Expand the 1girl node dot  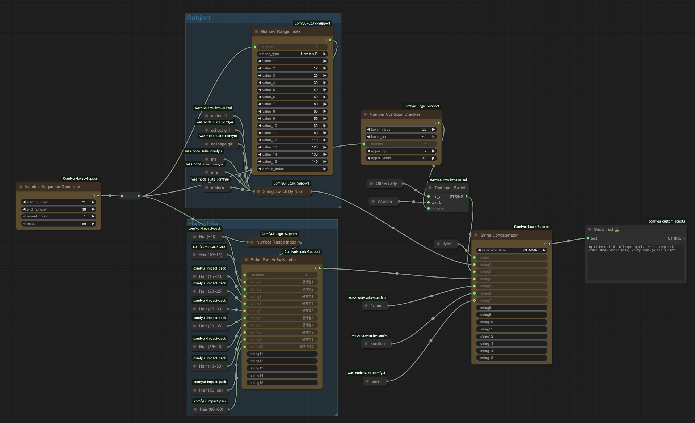pos(438,244)
